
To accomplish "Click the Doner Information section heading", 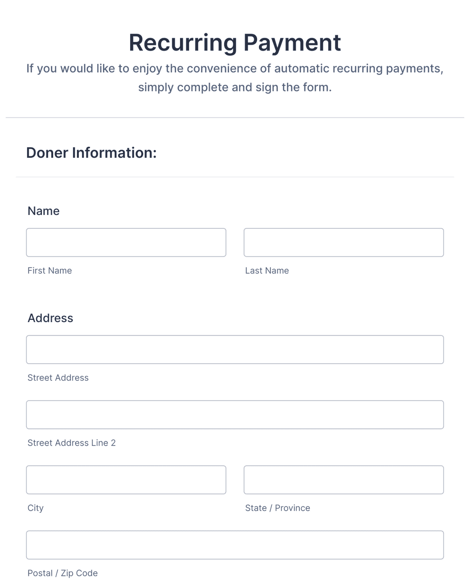I will pyautogui.click(x=91, y=153).
